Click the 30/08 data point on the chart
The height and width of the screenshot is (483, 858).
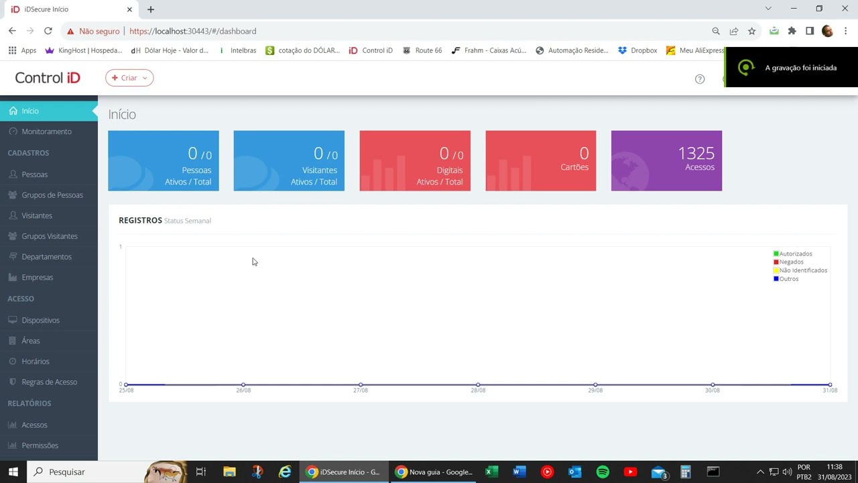(x=713, y=384)
